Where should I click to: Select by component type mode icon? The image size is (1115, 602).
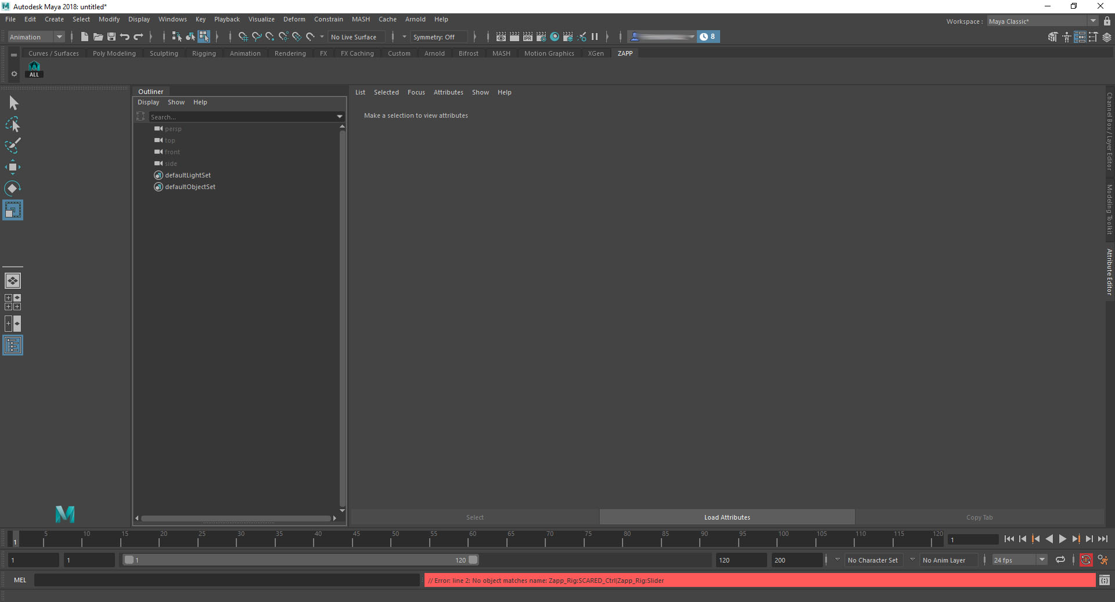click(204, 37)
